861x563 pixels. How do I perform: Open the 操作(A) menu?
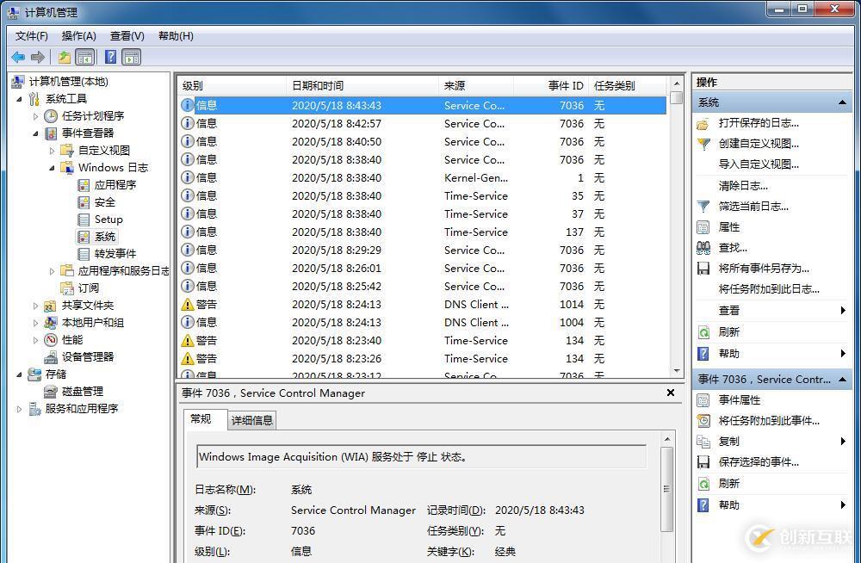click(x=78, y=35)
